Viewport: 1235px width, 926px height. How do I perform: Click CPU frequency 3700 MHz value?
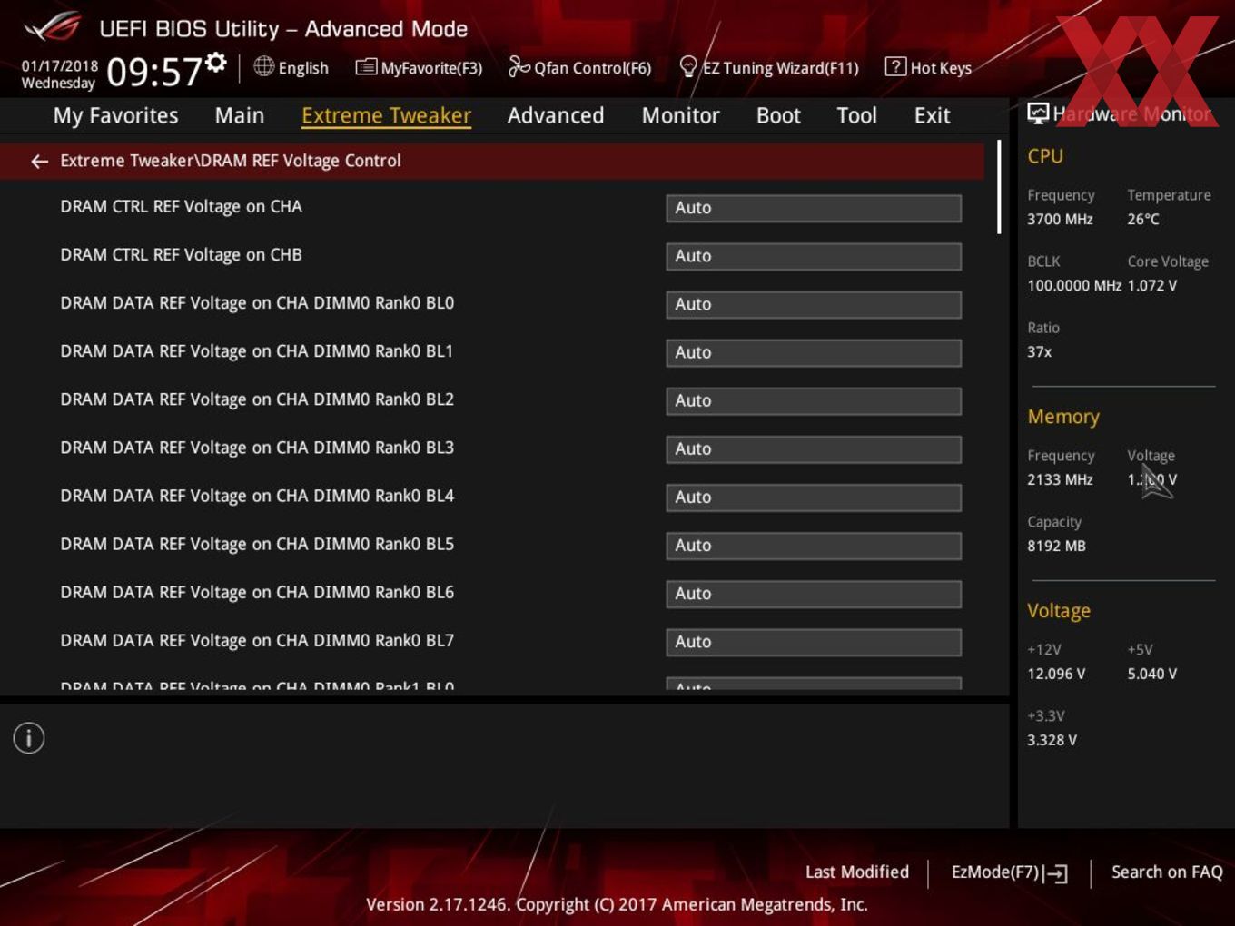[x=1060, y=219]
